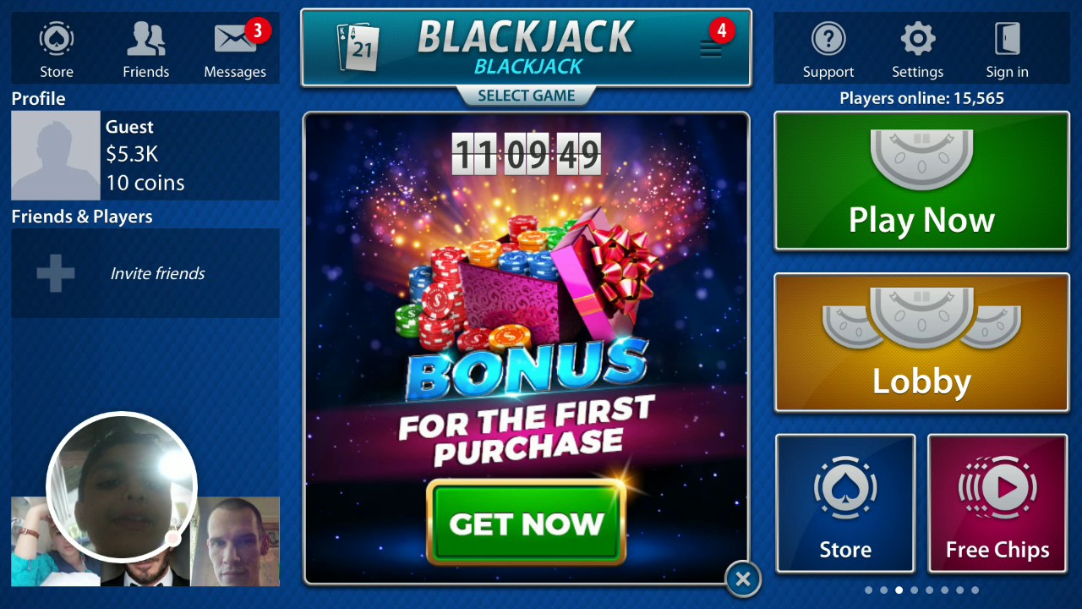Open Settings gear icon
Viewport: 1082px width, 609px height.
pyautogui.click(x=918, y=39)
